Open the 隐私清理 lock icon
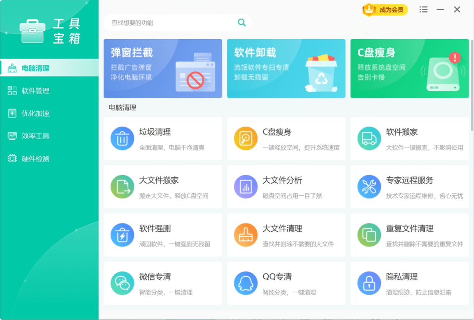This screenshot has width=474, height=320. tap(369, 283)
